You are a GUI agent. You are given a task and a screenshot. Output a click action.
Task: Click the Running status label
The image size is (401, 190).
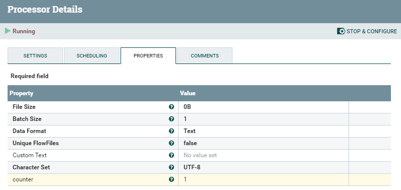click(24, 31)
